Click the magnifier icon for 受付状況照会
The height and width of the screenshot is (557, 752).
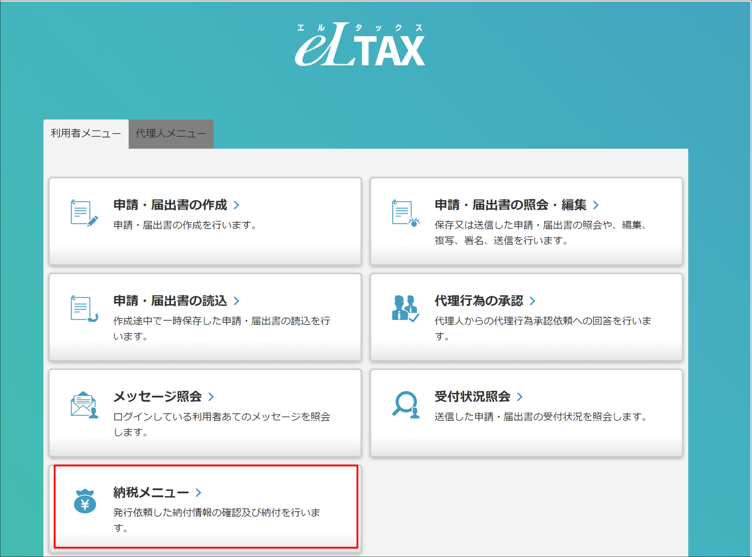tap(406, 405)
